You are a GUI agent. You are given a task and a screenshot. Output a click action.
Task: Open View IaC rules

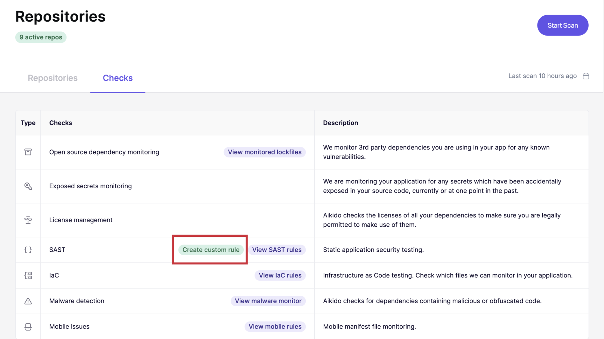pyautogui.click(x=280, y=275)
